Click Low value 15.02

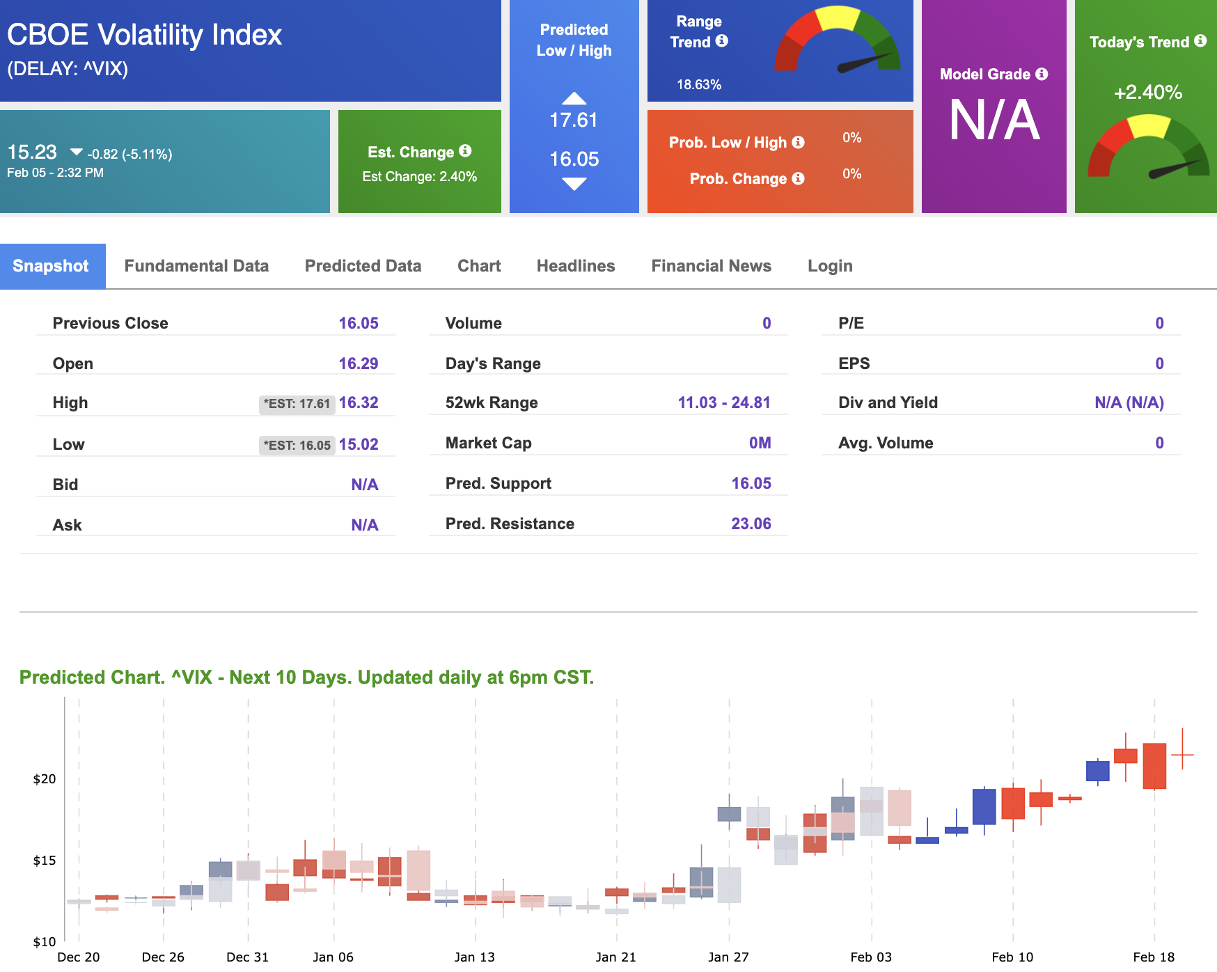pos(359,444)
